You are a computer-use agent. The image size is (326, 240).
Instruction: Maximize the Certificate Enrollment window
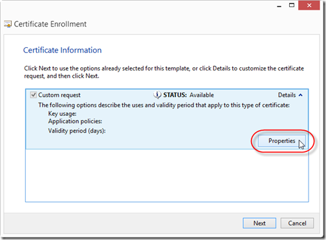coord(292,5)
